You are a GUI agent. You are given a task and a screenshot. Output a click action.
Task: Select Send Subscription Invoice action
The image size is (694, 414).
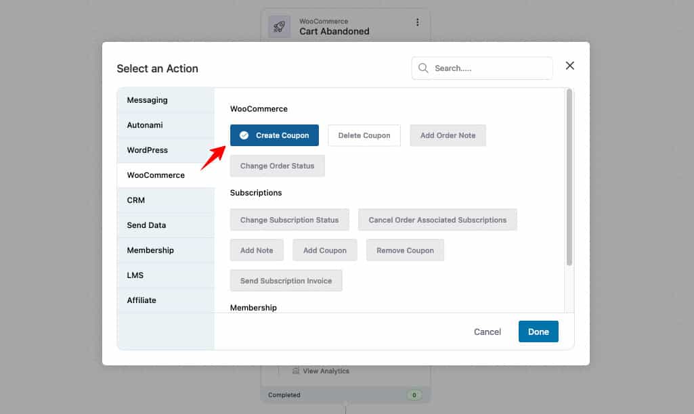click(x=286, y=281)
